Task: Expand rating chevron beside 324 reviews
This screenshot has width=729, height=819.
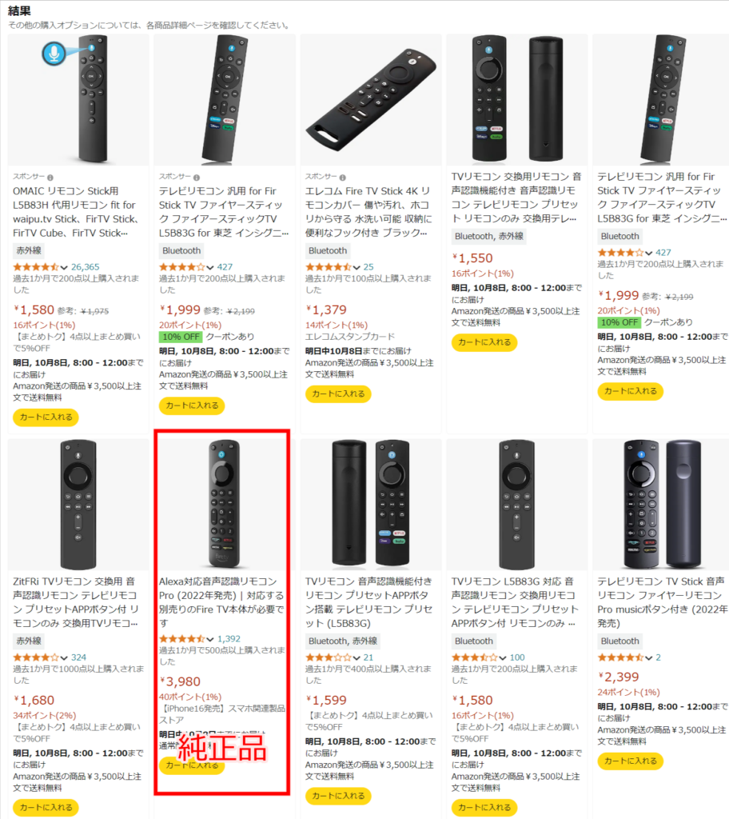Action: 64,657
